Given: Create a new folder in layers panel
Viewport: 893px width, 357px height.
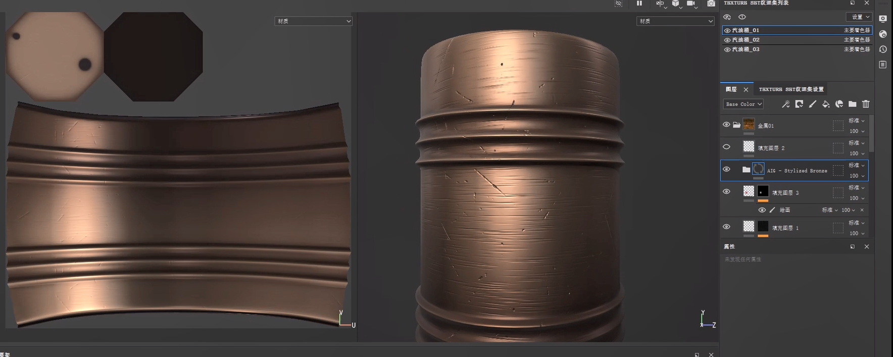Looking at the screenshot, I should (x=853, y=104).
